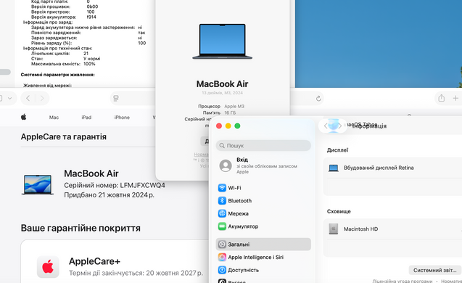The height and width of the screenshot is (283, 462).
Task: Open iPad menu on Apple site
Action: (86, 118)
